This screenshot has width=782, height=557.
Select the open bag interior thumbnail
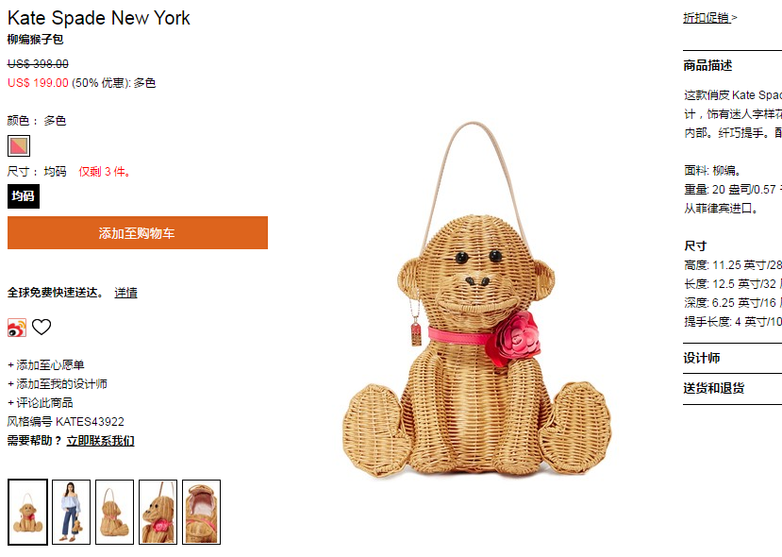(x=202, y=512)
